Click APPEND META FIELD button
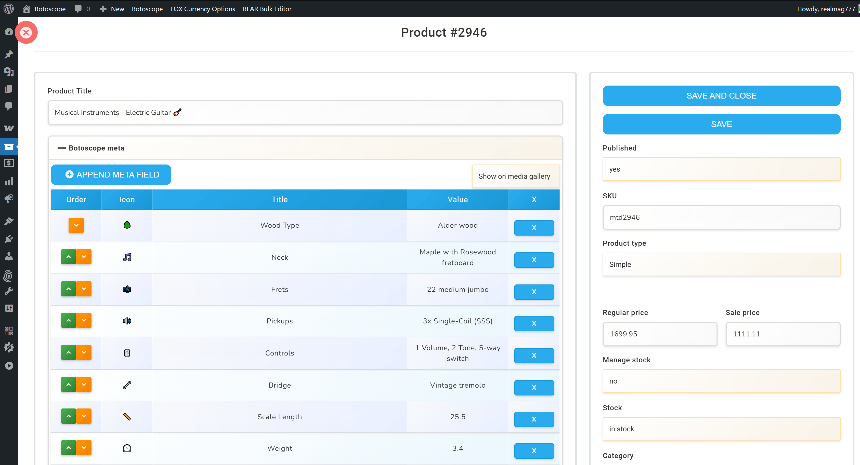 click(x=111, y=174)
